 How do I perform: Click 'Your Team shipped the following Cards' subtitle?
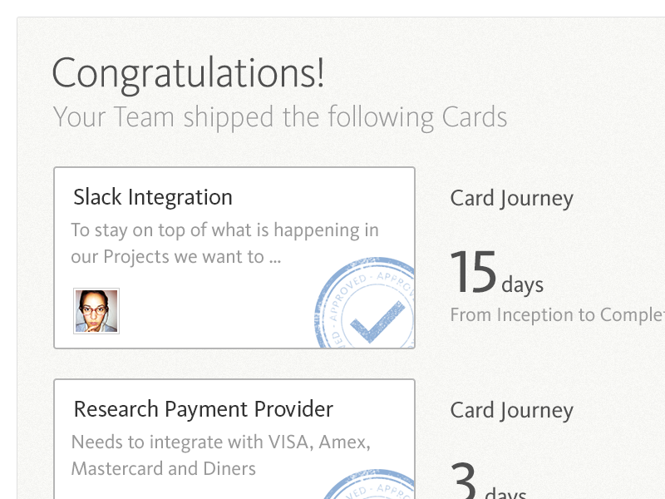point(280,117)
